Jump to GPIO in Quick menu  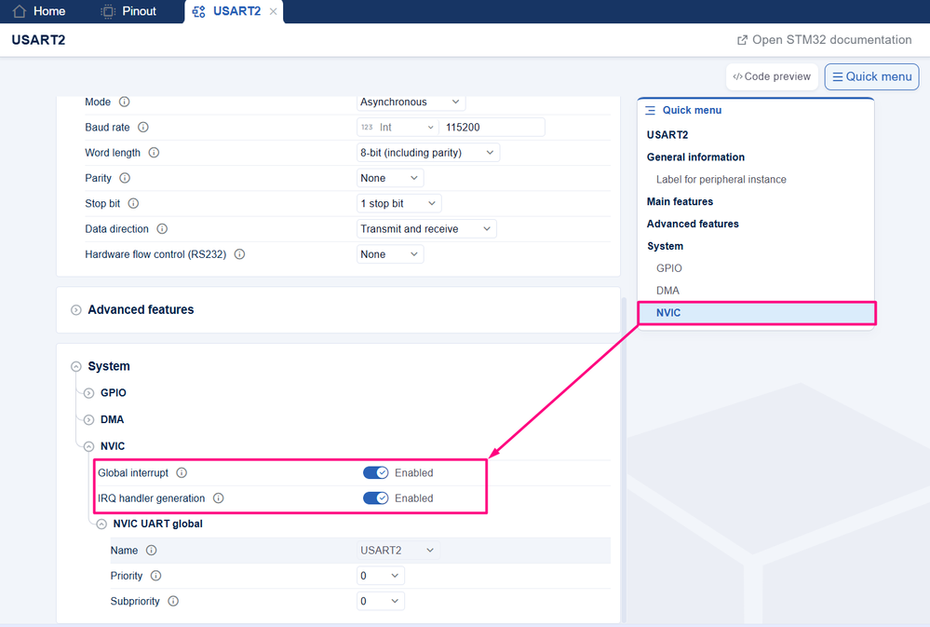pos(669,268)
